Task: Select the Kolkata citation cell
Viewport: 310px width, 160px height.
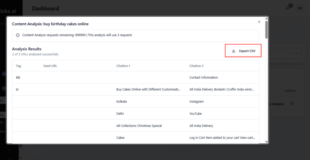Action: coord(121,102)
